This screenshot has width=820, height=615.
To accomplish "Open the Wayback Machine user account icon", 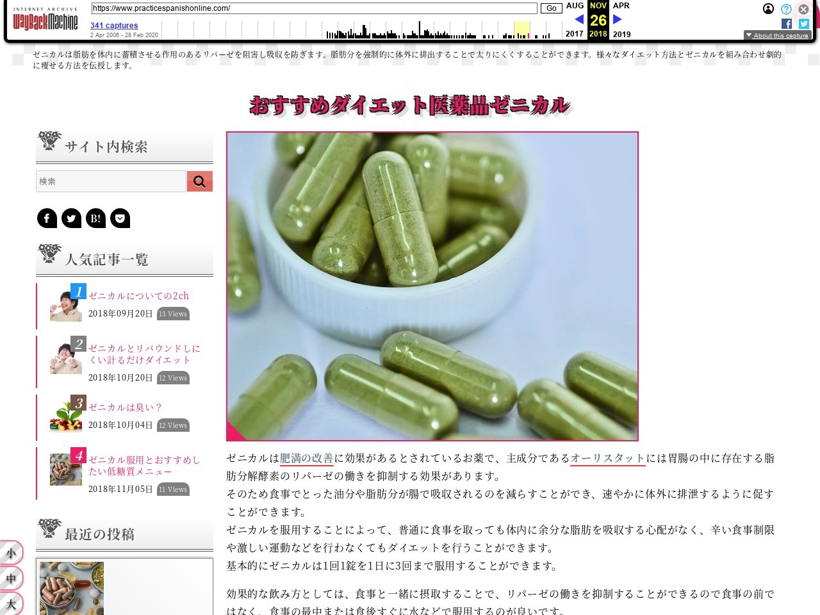I will point(768,9).
